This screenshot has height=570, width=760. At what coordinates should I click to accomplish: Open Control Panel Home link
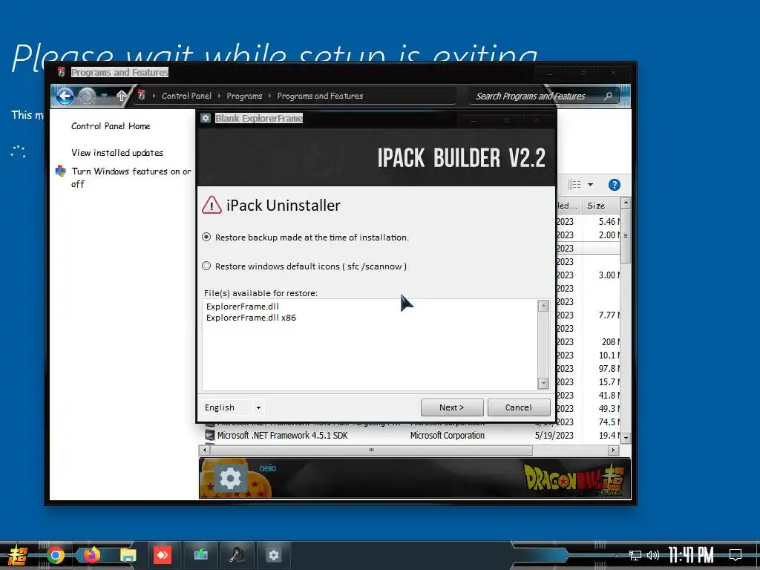(111, 126)
